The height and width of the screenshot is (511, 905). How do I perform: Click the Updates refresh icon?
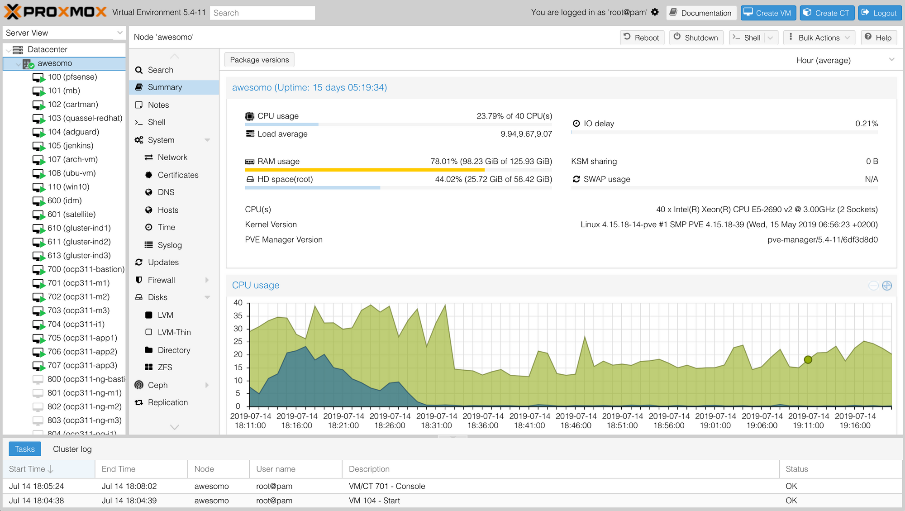pos(139,263)
